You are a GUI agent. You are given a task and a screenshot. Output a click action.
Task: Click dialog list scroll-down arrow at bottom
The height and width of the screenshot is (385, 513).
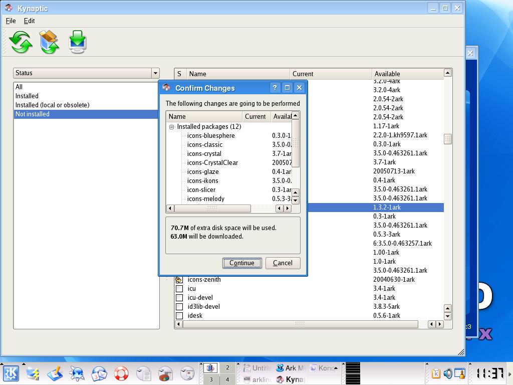pos(296,201)
